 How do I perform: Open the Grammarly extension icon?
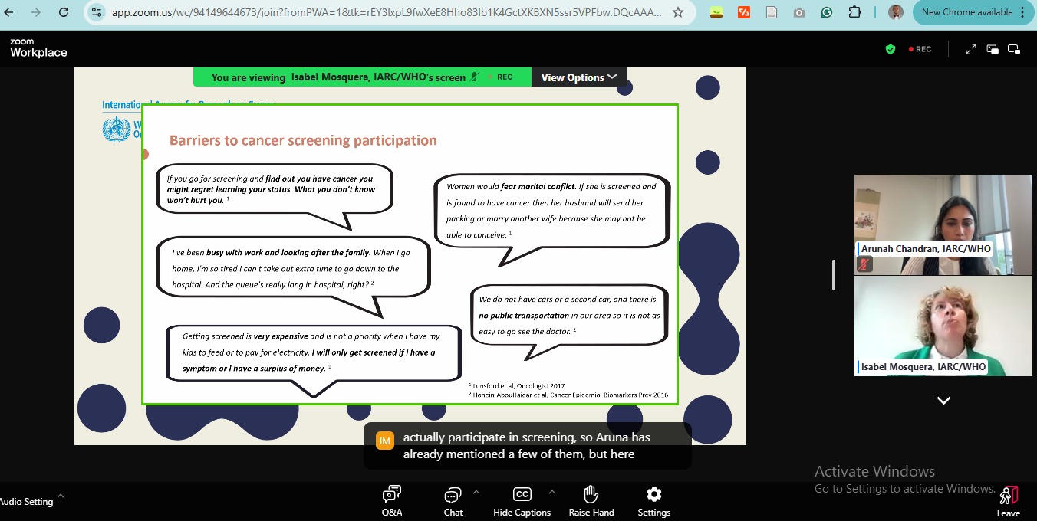(827, 12)
